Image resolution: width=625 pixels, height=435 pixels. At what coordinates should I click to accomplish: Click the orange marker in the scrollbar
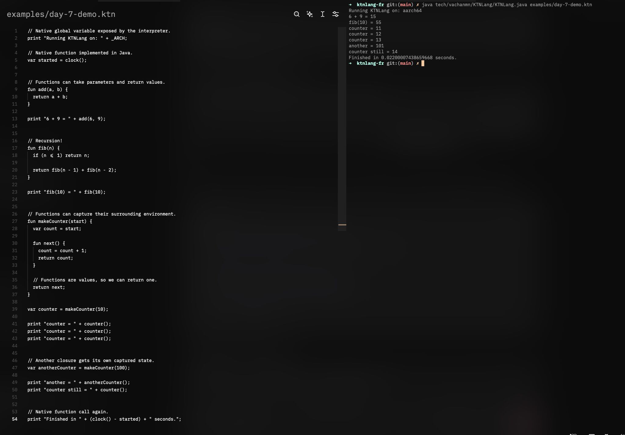[x=342, y=225]
